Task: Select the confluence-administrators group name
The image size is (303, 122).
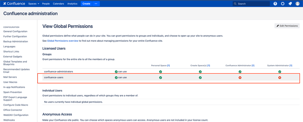Action: (x=58, y=72)
